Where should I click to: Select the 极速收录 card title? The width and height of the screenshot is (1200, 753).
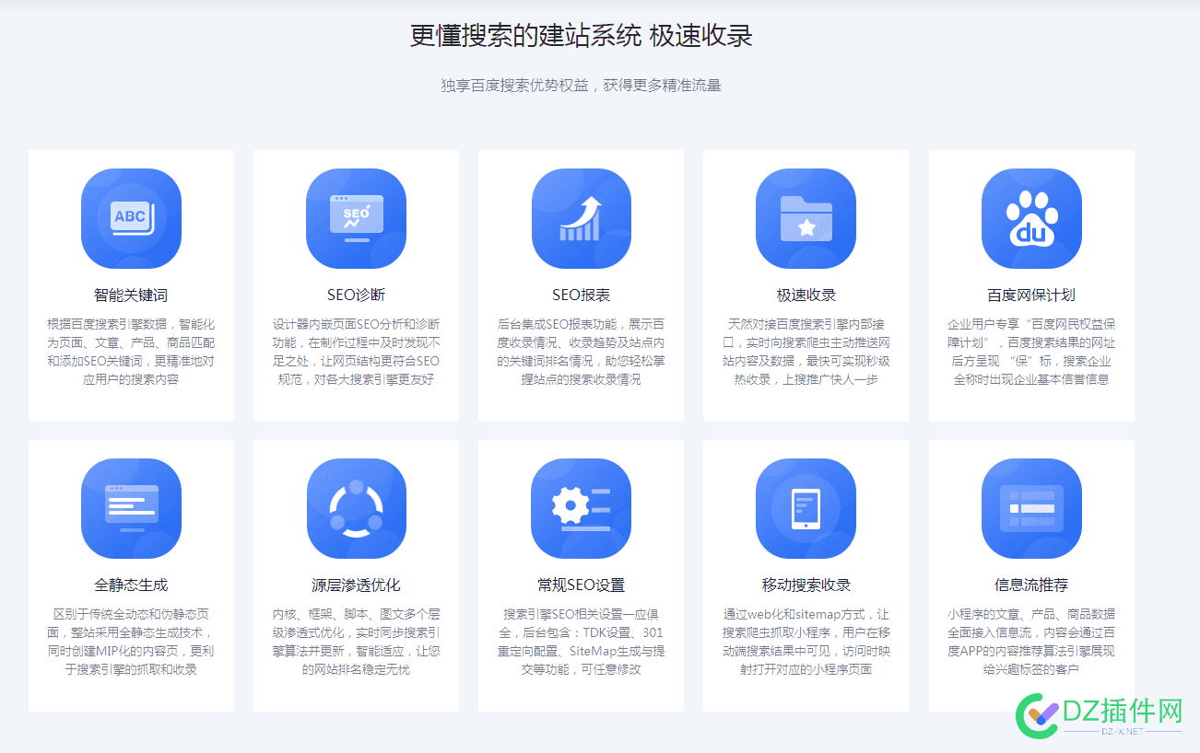coord(806,295)
